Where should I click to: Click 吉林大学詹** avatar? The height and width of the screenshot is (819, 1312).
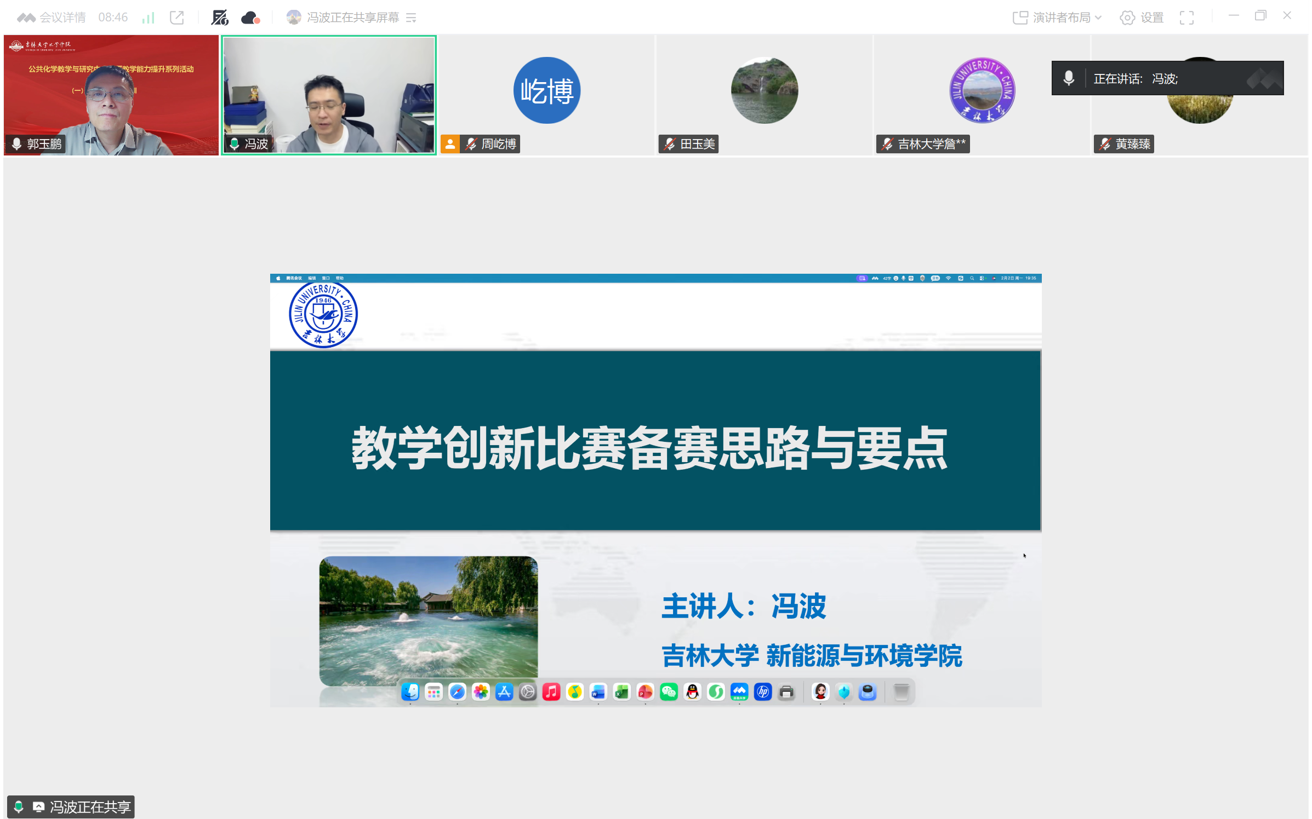(982, 90)
